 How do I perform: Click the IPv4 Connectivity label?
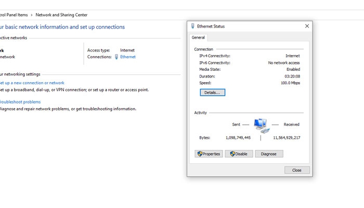point(215,56)
